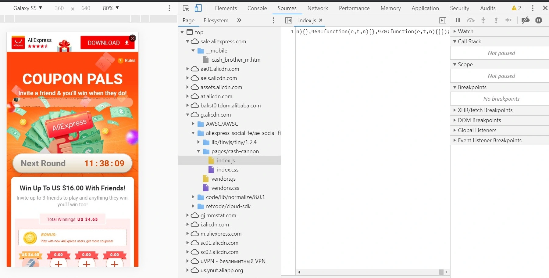Switch to the Performance tab
549x278 pixels.
(354, 8)
